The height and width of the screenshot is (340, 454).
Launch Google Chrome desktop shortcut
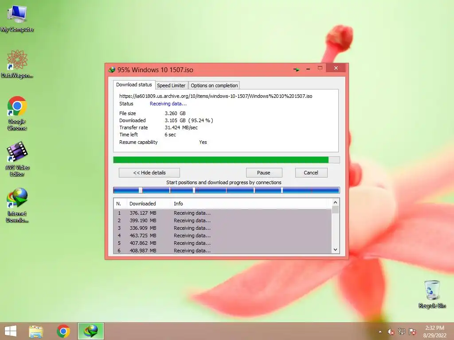(17, 113)
